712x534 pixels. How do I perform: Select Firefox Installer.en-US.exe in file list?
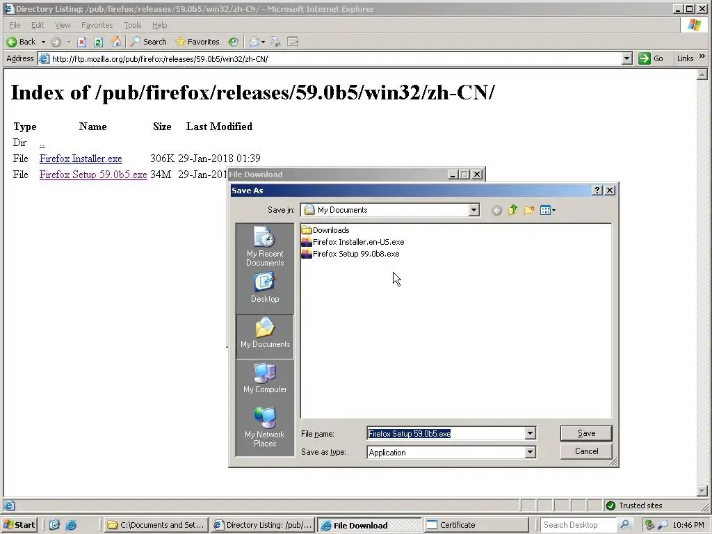coord(353,242)
